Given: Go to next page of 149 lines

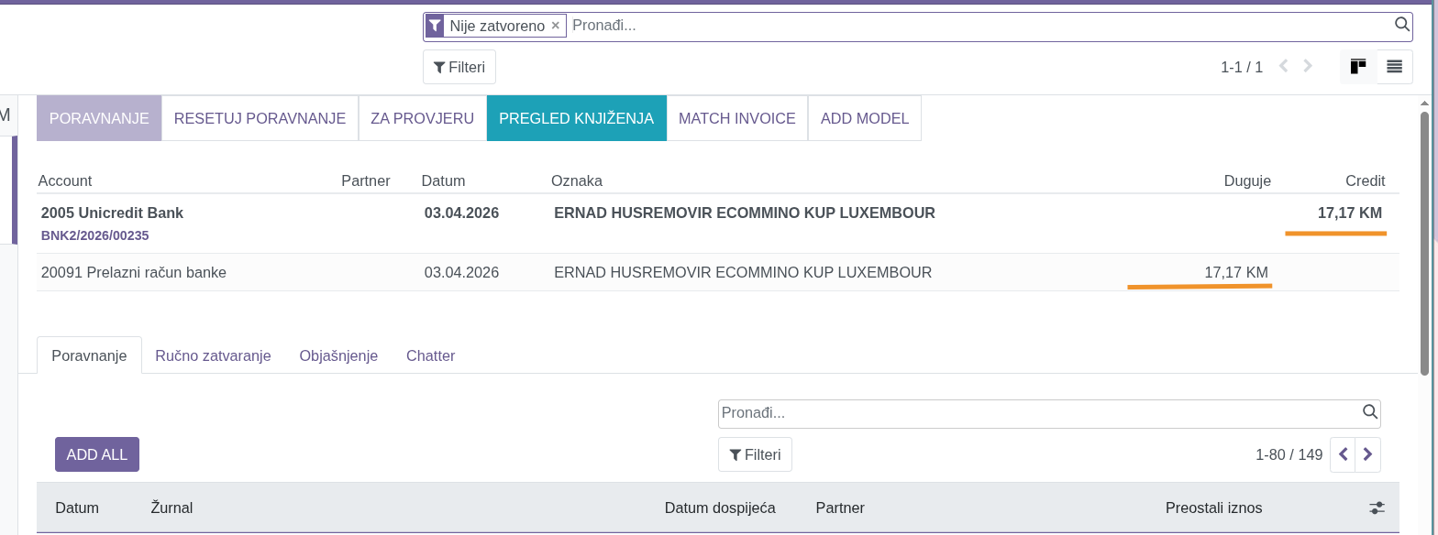Looking at the screenshot, I should click(1367, 454).
